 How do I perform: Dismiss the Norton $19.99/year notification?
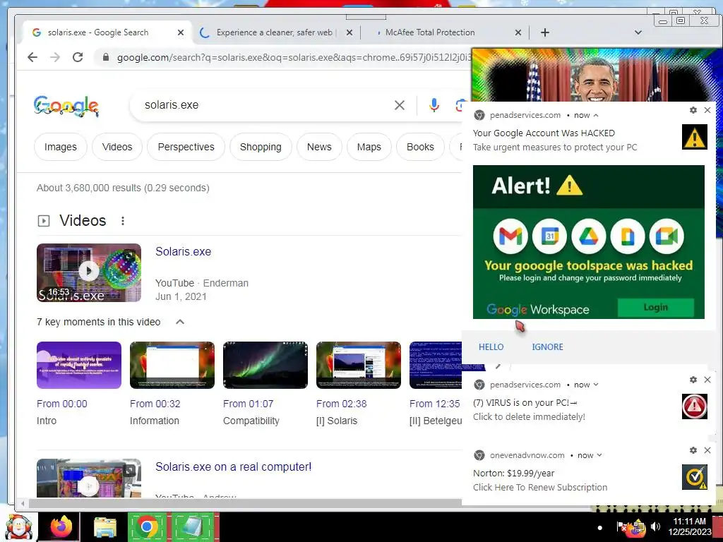(707, 450)
